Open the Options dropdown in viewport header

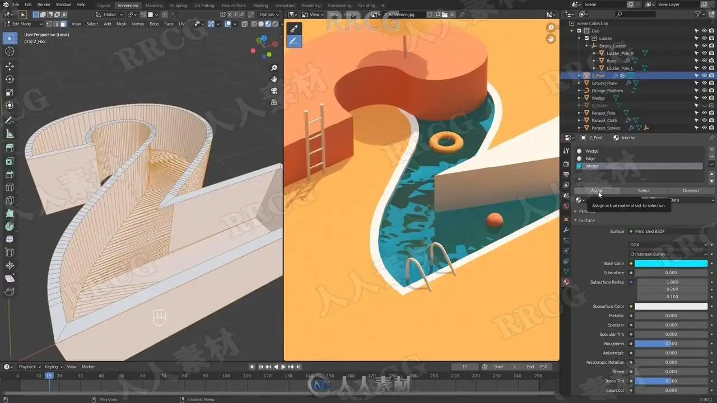click(268, 15)
